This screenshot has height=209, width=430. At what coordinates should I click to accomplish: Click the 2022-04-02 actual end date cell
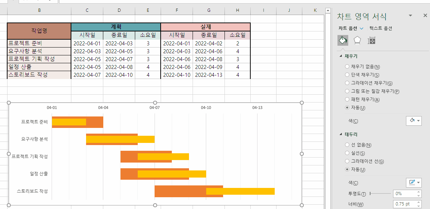[209, 43]
